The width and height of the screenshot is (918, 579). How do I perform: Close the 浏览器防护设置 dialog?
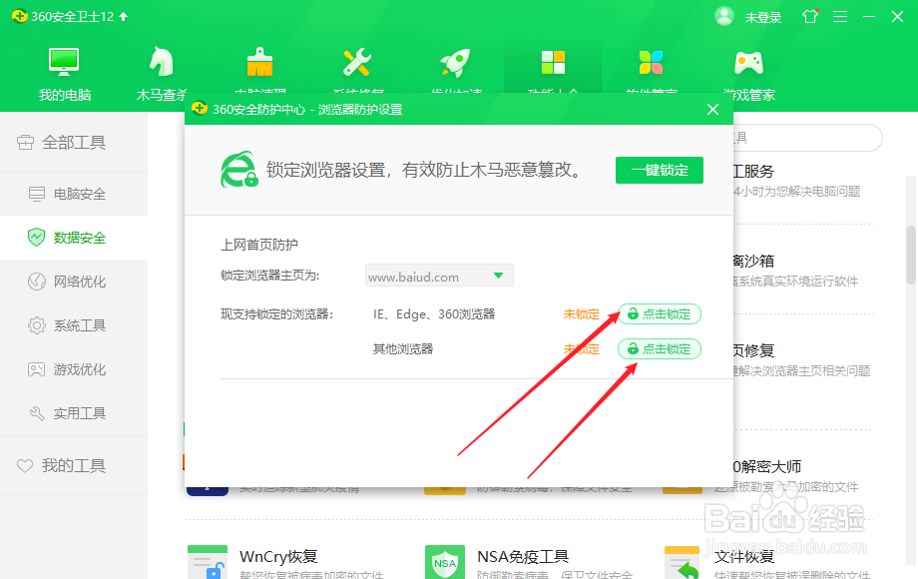pyautogui.click(x=712, y=110)
